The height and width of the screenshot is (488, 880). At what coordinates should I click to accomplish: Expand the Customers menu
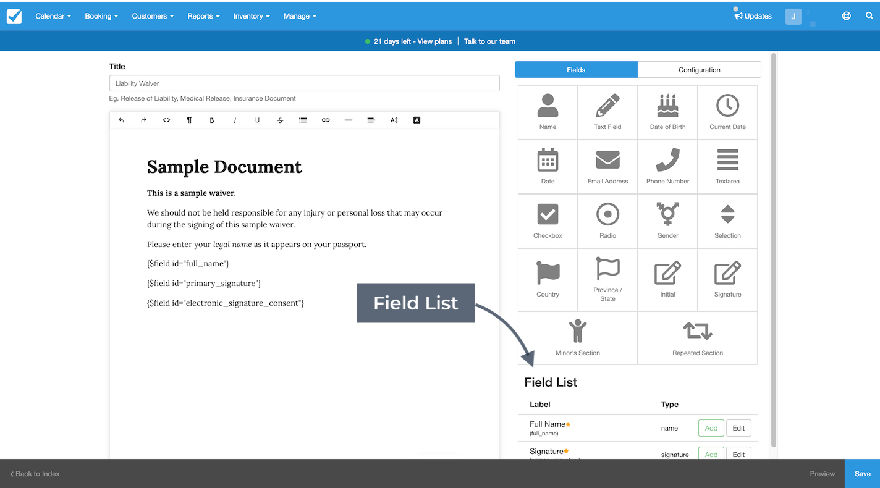coord(153,16)
